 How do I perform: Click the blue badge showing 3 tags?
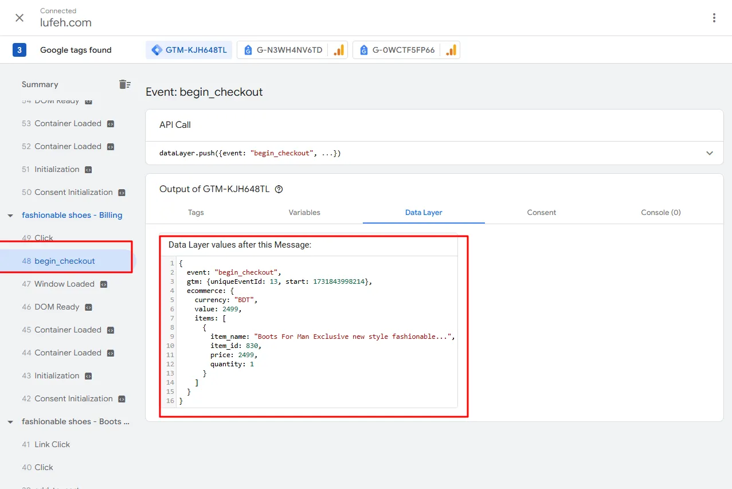click(x=19, y=50)
